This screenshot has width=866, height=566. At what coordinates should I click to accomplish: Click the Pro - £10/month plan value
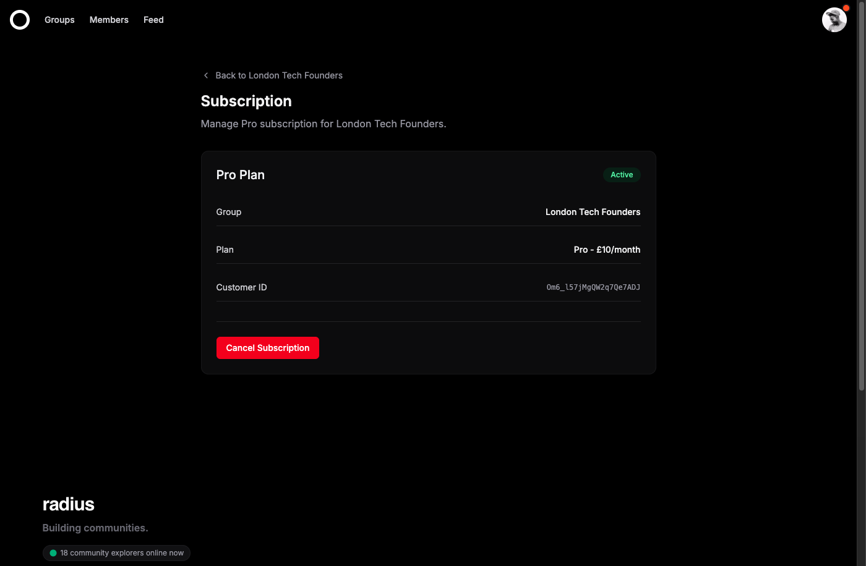607,250
